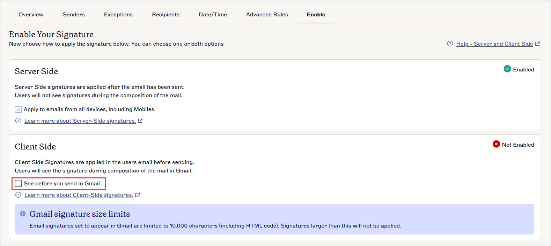Open Learn more about Server-Side signatures link
Image resolution: width=551 pixels, height=246 pixels.
[80, 121]
